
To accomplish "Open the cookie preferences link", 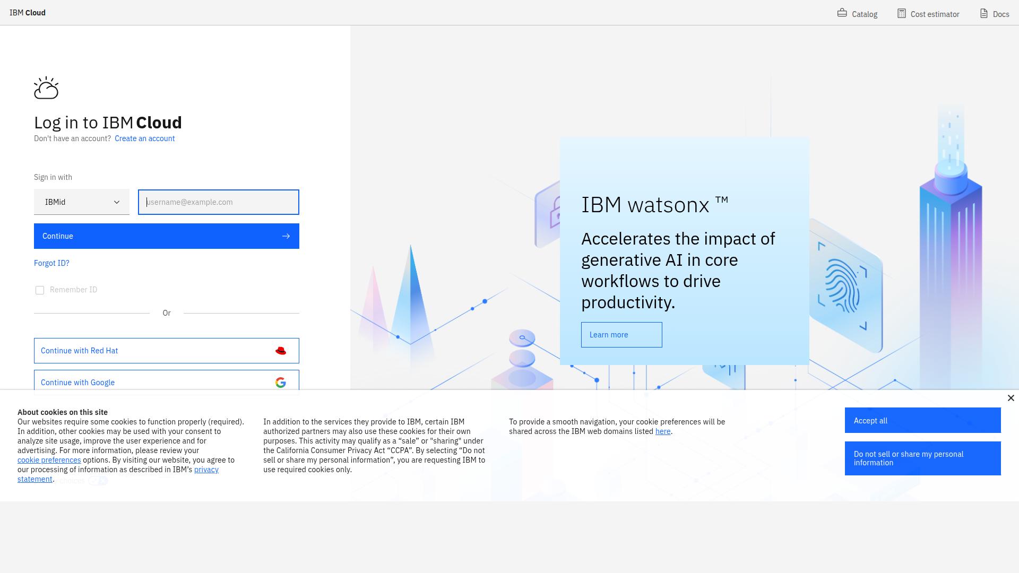I will pos(49,460).
